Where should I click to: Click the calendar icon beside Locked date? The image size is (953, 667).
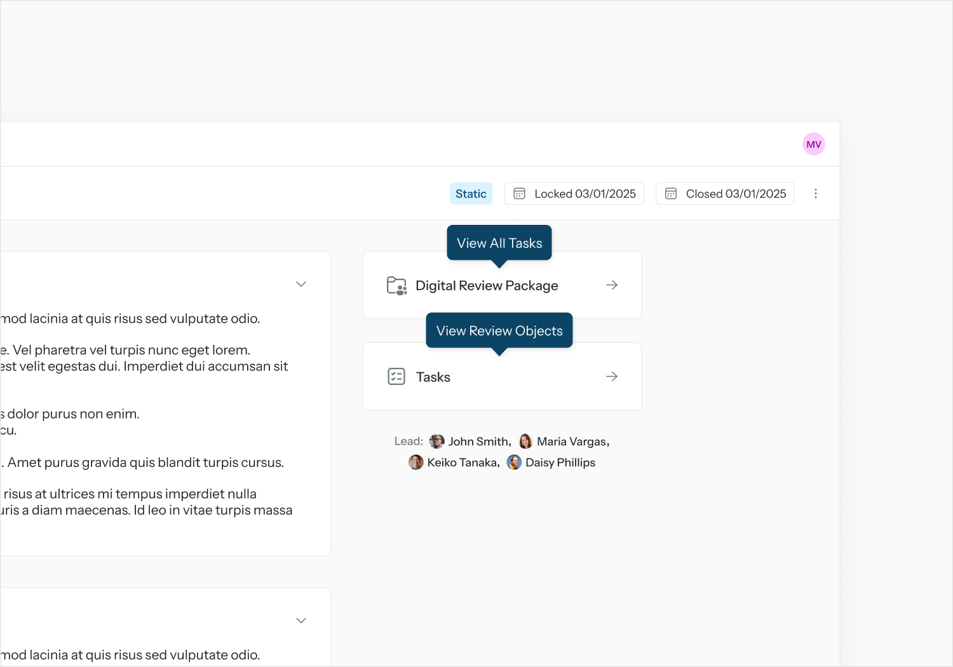tap(519, 194)
